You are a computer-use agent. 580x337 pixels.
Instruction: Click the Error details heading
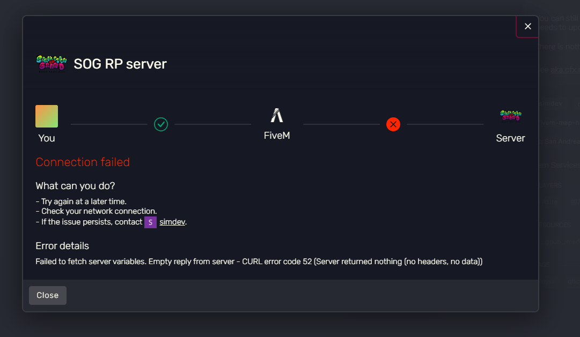point(62,246)
